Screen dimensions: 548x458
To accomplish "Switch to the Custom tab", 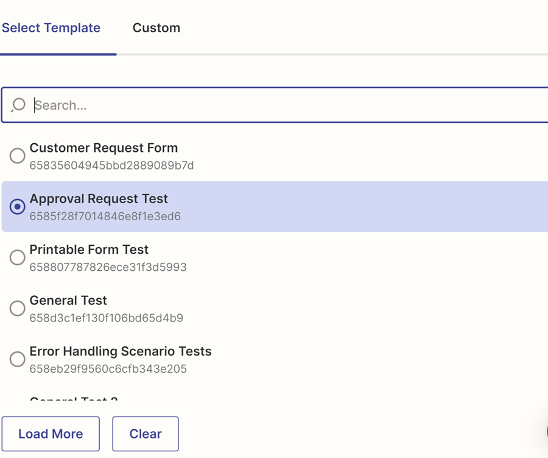I will 156,27.
